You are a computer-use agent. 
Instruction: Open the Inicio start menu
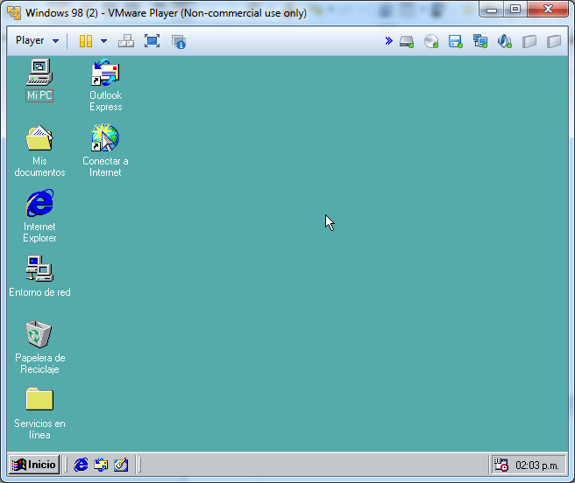pyautogui.click(x=34, y=465)
